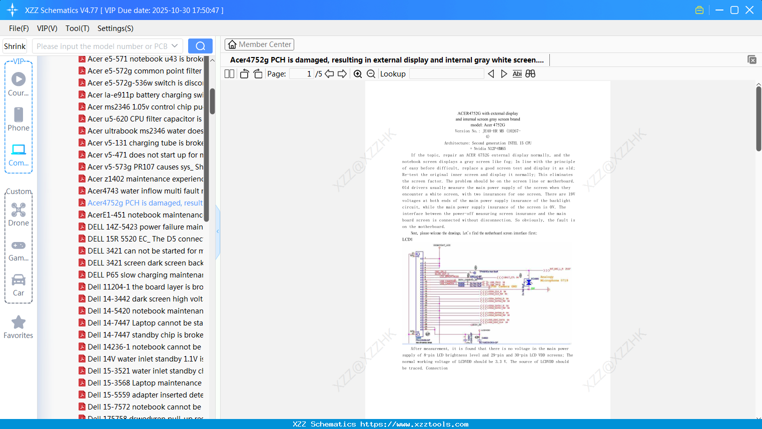Open the Drone category
The image size is (762, 429).
pos(19,209)
